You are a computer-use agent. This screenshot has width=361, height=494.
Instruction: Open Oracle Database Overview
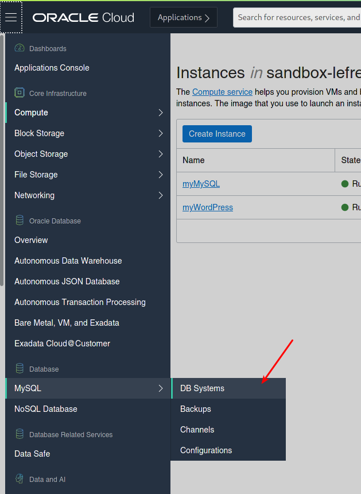pos(31,240)
